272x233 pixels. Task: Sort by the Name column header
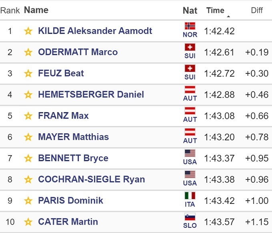[x=36, y=10]
